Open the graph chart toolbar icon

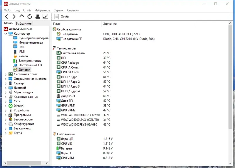point(45,16)
